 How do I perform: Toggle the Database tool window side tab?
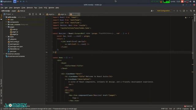(195, 18)
